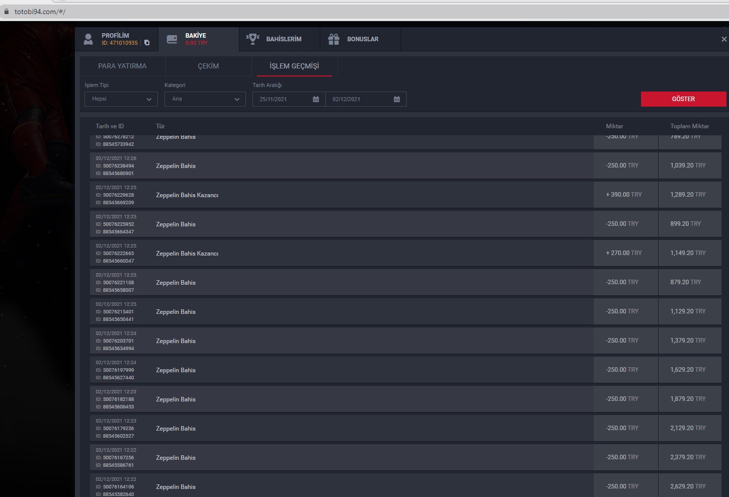Click total 1,129.20 TRY cell

coord(689,311)
